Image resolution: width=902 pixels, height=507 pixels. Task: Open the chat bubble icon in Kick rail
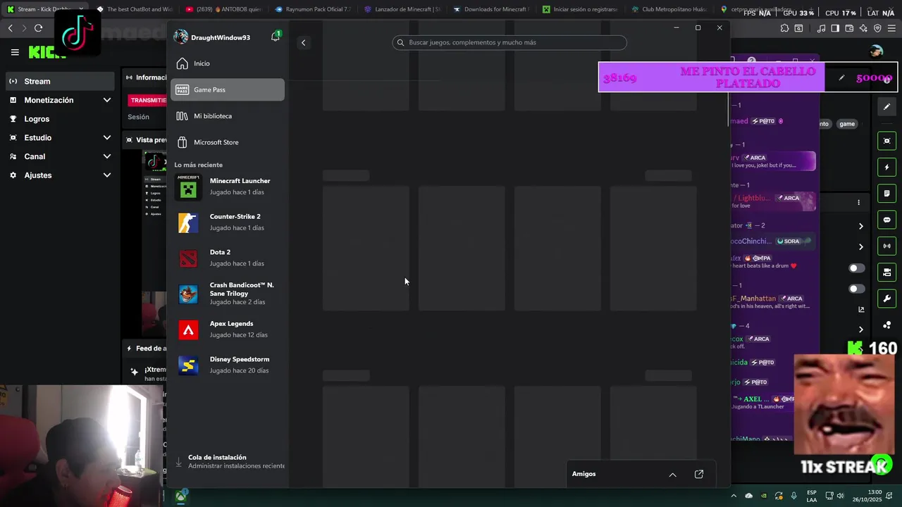886,220
